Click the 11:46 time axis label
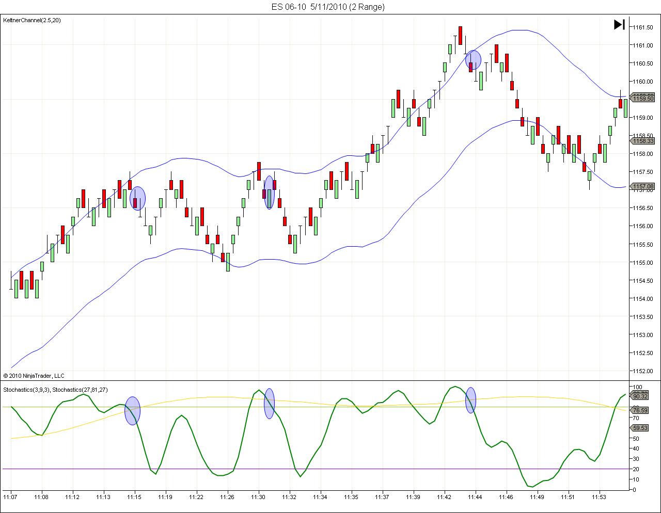This screenshot has width=661, height=513. coord(506,497)
